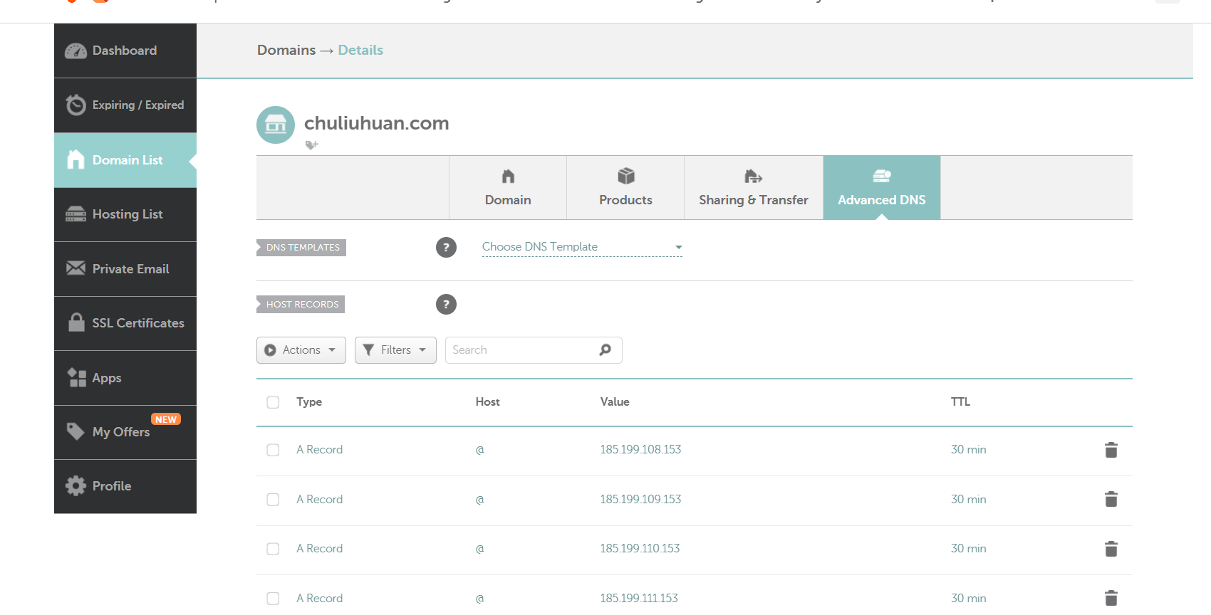1211x615 pixels.
Task: Check the 185.199.111.153 record checkbox
Action: click(x=273, y=599)
